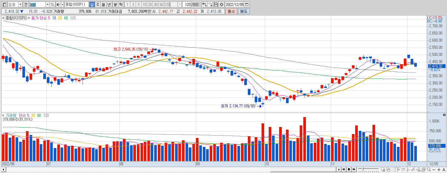Click the 최고 2,546.35 (08/16) annotation
Viewport: 447px width, 173px height.
point(131,49)
